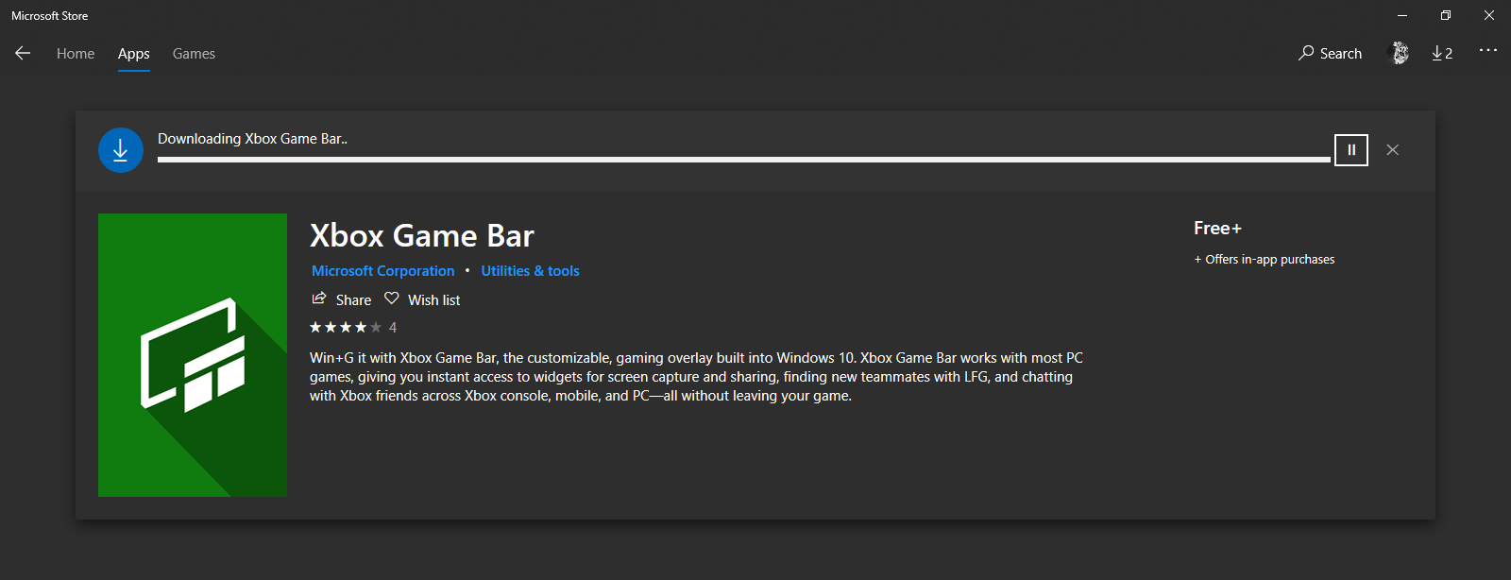Screen dimensions: 1511x580
Task: Share the Xbox Game Bar app
Action: tap(342, 299)
